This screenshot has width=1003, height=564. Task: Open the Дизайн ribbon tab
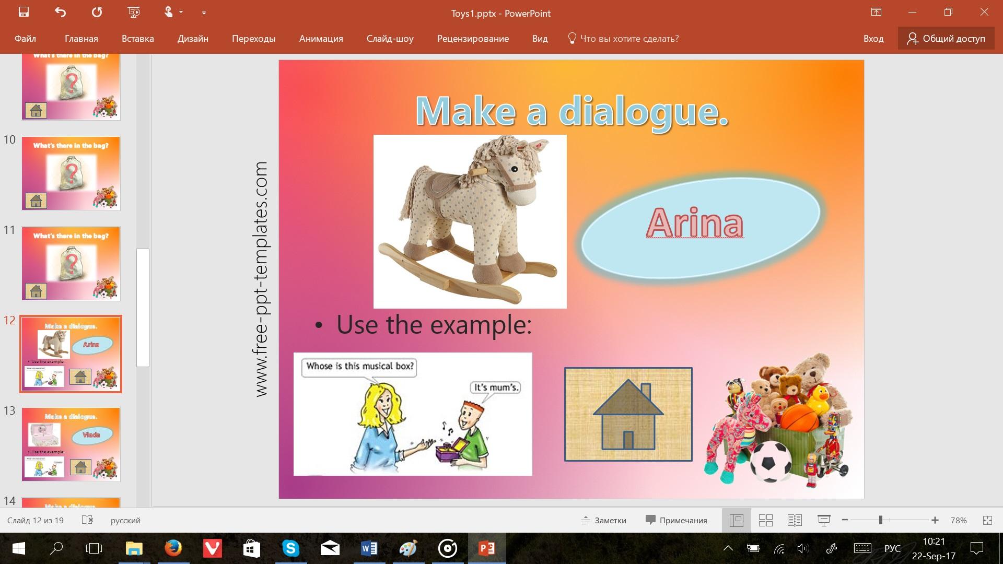tap(193, 39)
